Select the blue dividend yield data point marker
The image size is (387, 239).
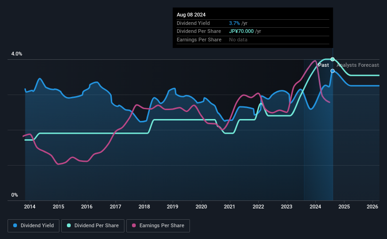pos(332,71)
